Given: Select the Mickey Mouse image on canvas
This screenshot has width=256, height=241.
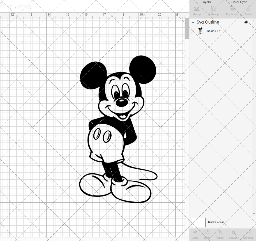Looking at the screenshot, I should pos(118,129).
